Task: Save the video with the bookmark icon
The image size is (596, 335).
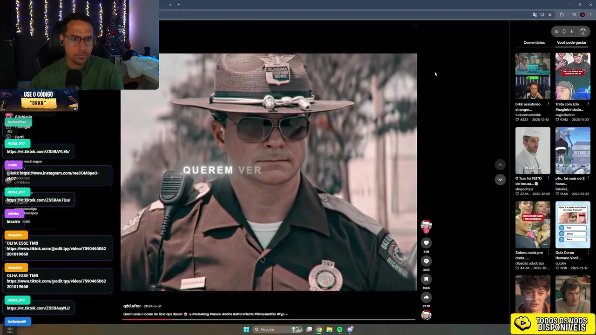Action: click(x=426, y=279)
